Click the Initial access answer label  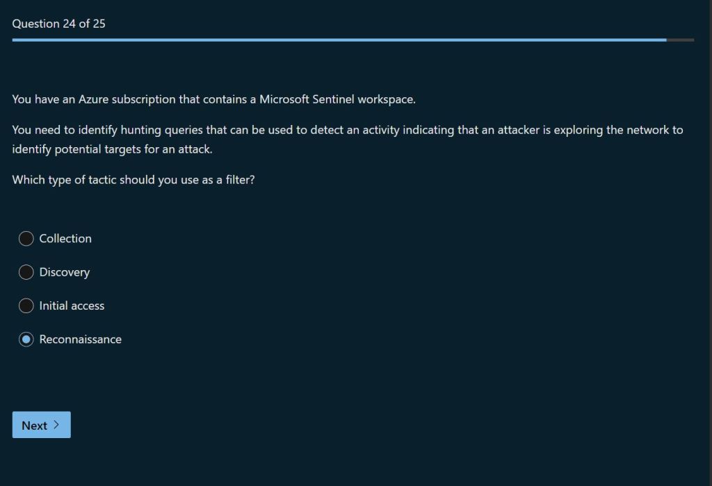(72, 305)
